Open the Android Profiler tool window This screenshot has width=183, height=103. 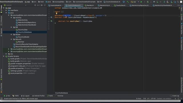[38, 96]
